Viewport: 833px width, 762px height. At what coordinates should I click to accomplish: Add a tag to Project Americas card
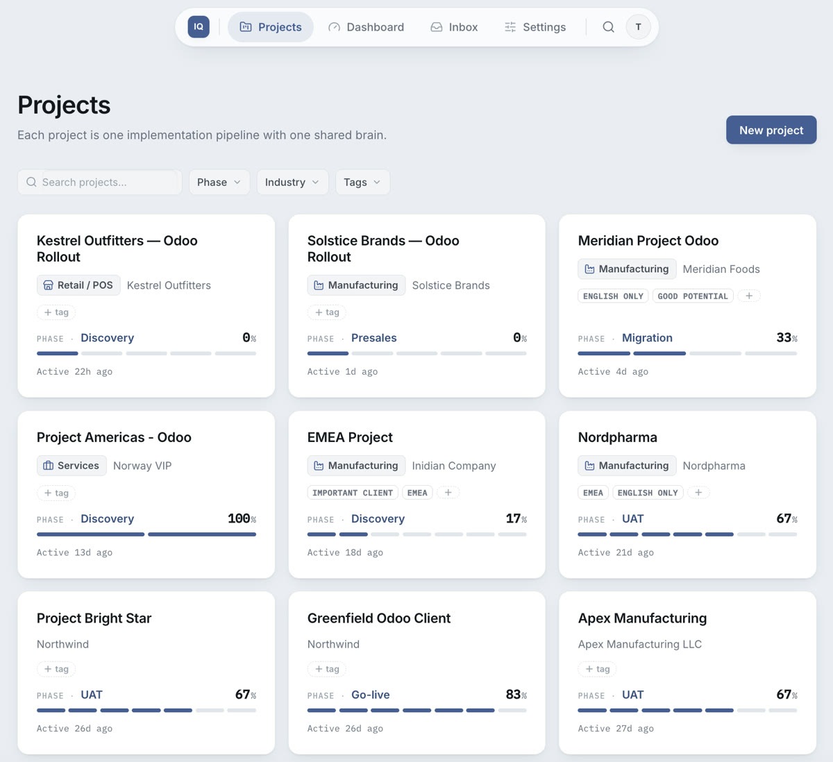[x=56, y=493]
